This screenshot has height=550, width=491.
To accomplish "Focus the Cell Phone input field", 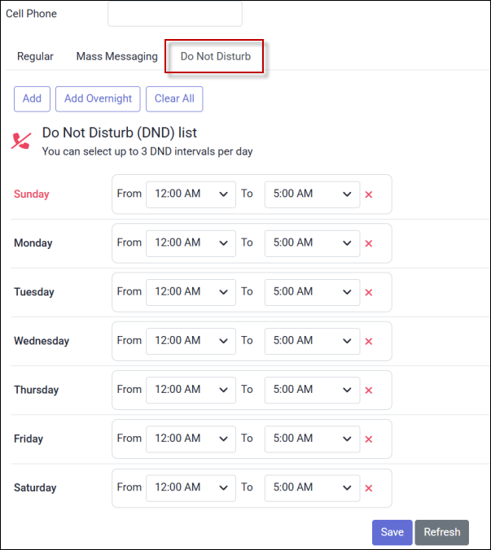I will click(175, 14).
